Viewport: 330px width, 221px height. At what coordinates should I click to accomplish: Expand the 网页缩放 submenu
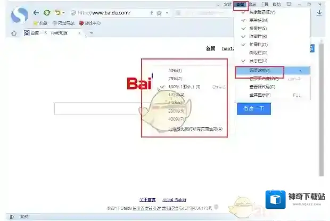260,70
